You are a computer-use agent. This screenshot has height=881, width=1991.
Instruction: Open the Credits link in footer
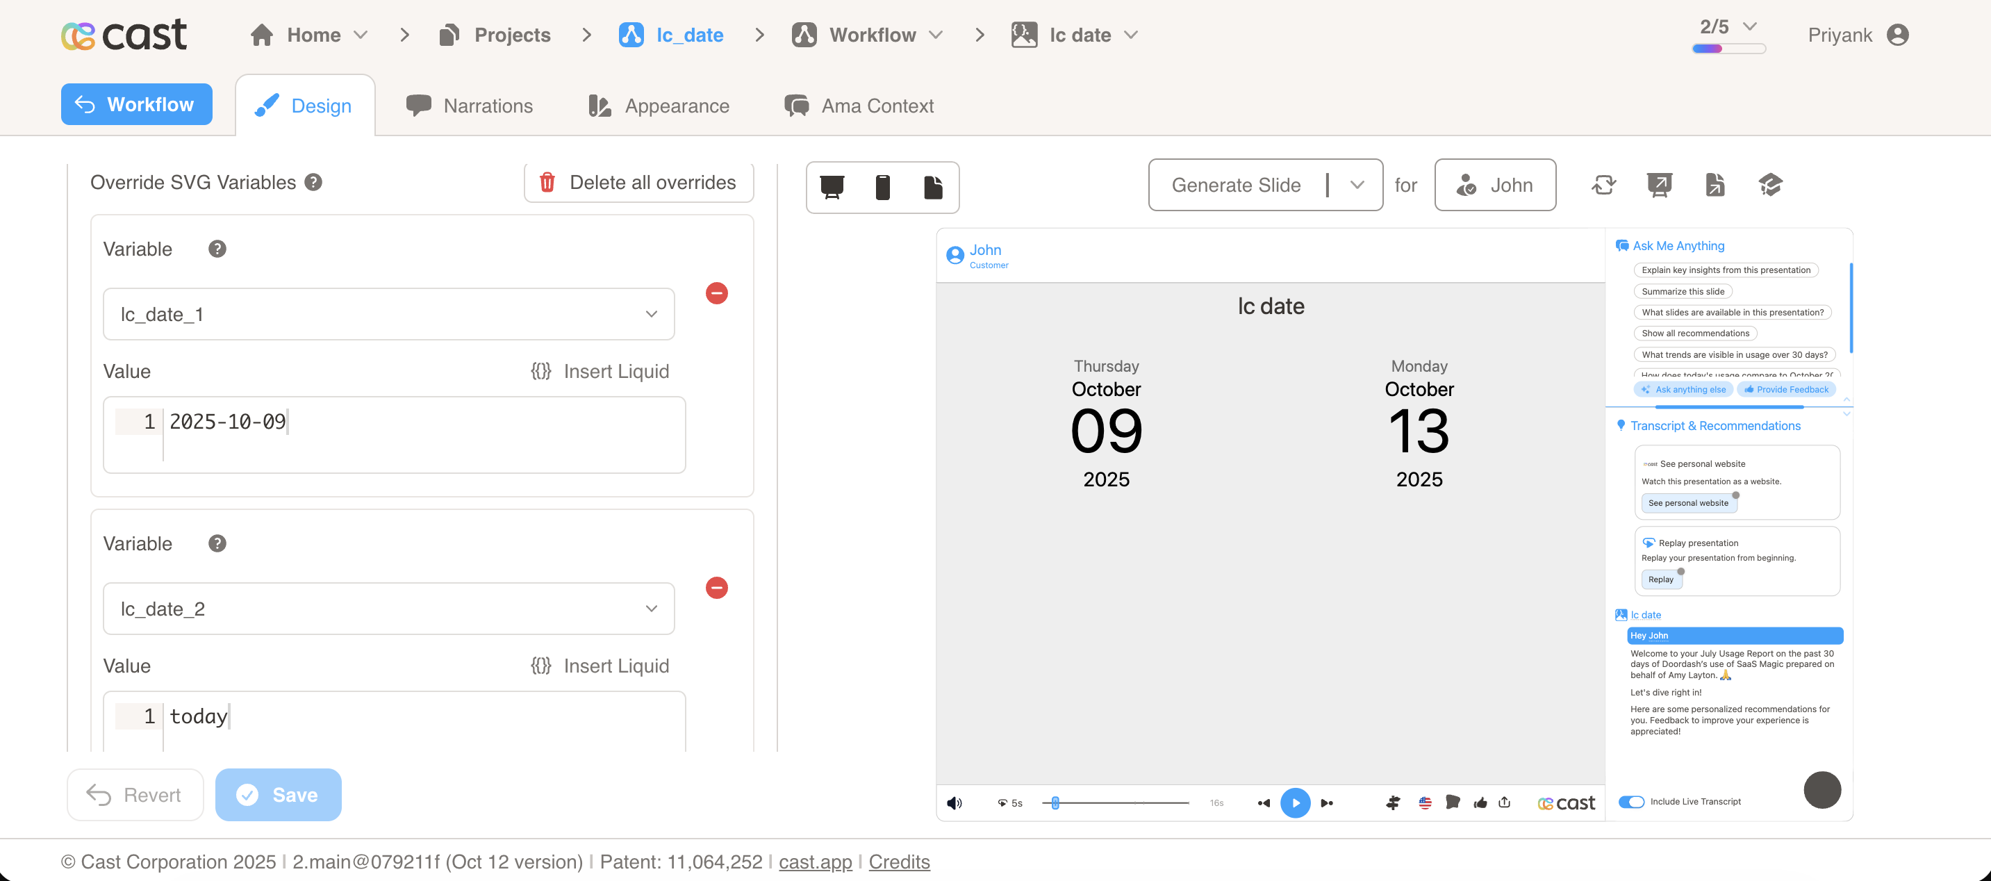[x=899, y=862]
